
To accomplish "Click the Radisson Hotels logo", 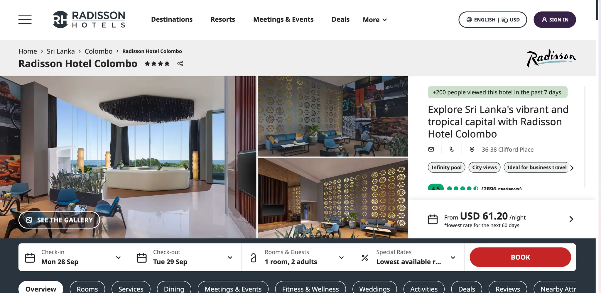I will click(x=89, y=19).
